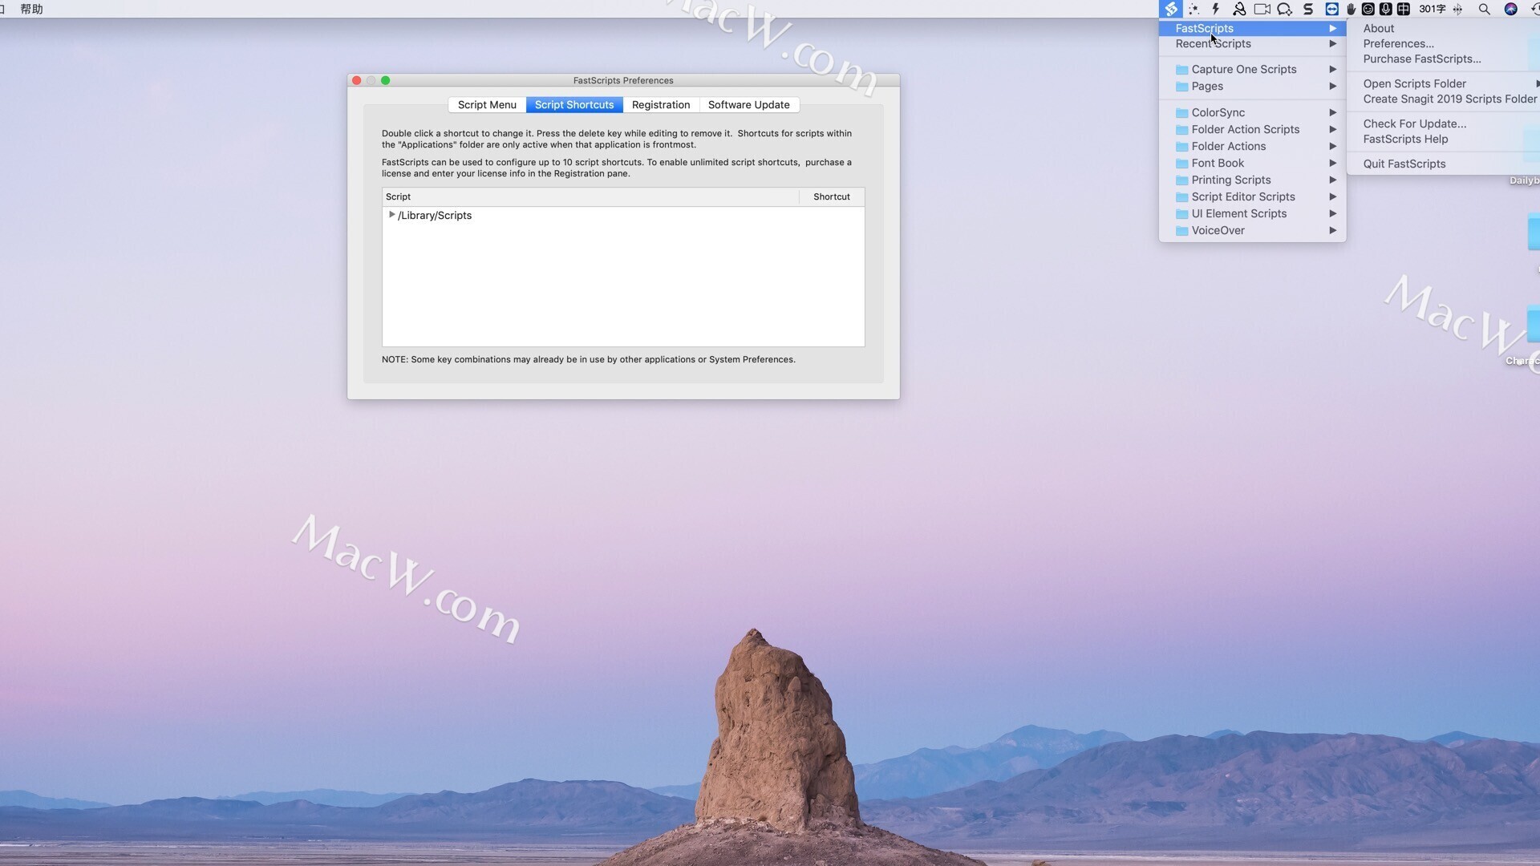Screen dimensions: 1540x866
Task: Click the S-shaped menu bar icon
Action: pyautogui.click(x=1308, y=9)
